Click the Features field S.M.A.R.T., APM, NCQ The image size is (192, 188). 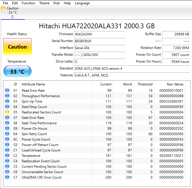(x=132, y=75)
